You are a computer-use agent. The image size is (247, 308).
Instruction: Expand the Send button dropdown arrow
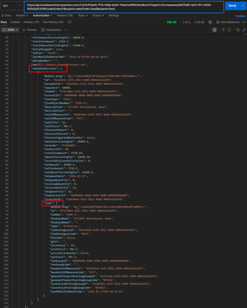click(x=243, y=6)
